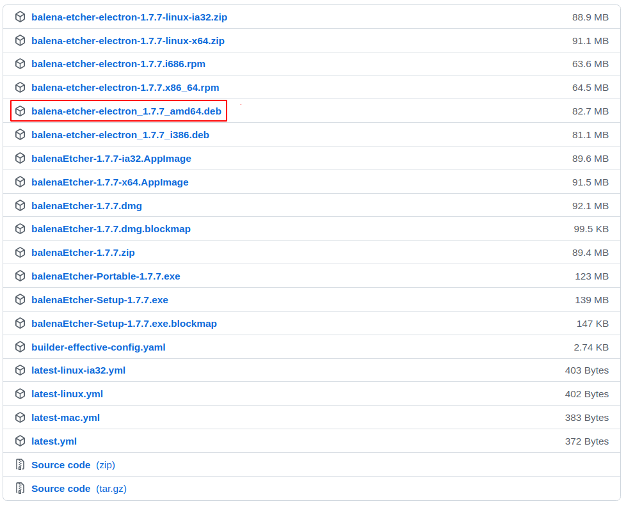Viewport: 626px width, 506px height.
Task: Click package icon beside balenaEtcher-Setup-1.7.7.exe
Action: coord(20,299)
